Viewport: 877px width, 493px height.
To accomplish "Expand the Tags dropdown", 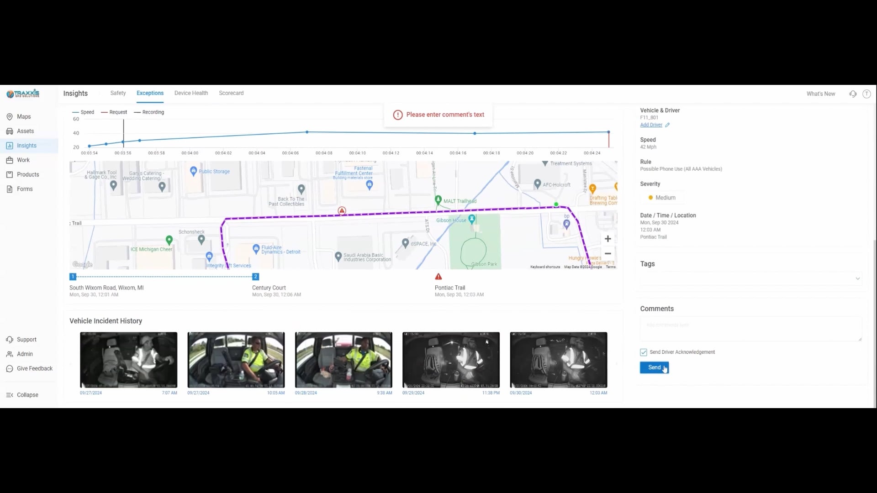I will [857, 278].
